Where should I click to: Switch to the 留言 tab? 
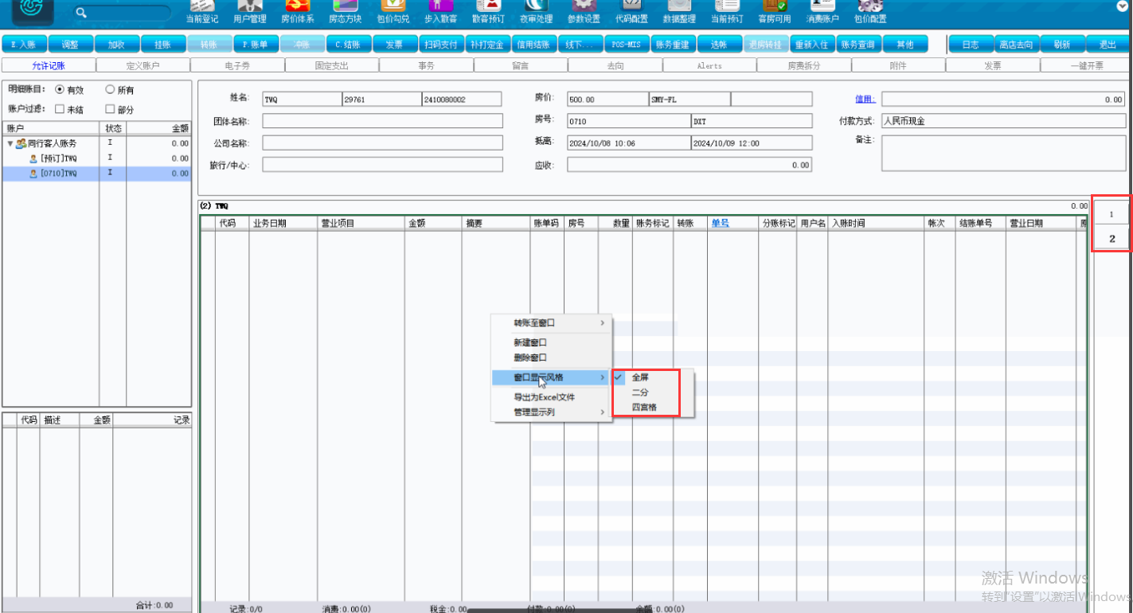(521, 66)
